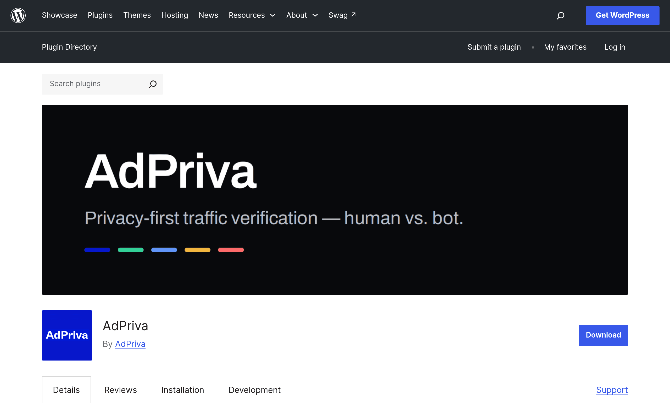Open My favorites link
Image resolution: width=670 pixels, height=418 pixels.
click(565, 47)
